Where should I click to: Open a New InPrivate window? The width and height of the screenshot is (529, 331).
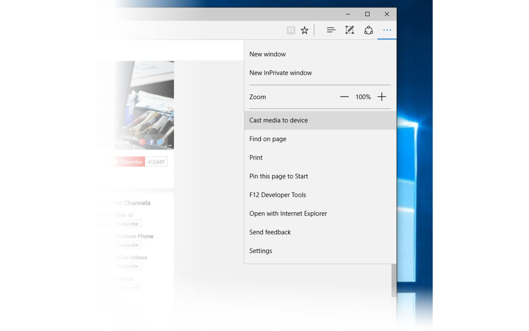[x=280, y=73]
